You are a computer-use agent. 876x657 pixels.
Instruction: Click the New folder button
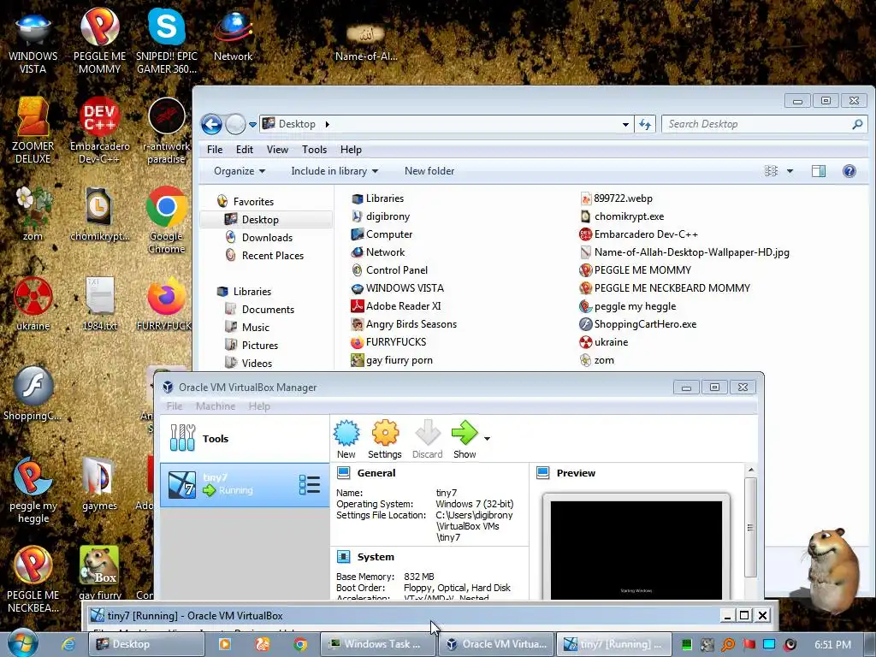(x=429, y=171)
